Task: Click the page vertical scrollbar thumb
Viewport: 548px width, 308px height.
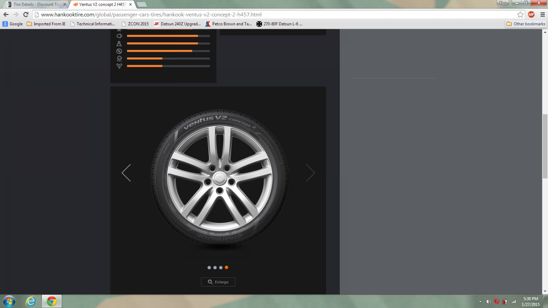Action: click(545, 146)
